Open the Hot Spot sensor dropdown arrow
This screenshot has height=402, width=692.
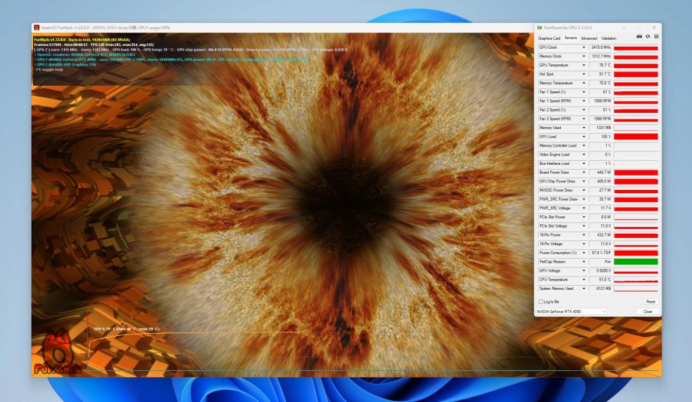tap(583, 74)
